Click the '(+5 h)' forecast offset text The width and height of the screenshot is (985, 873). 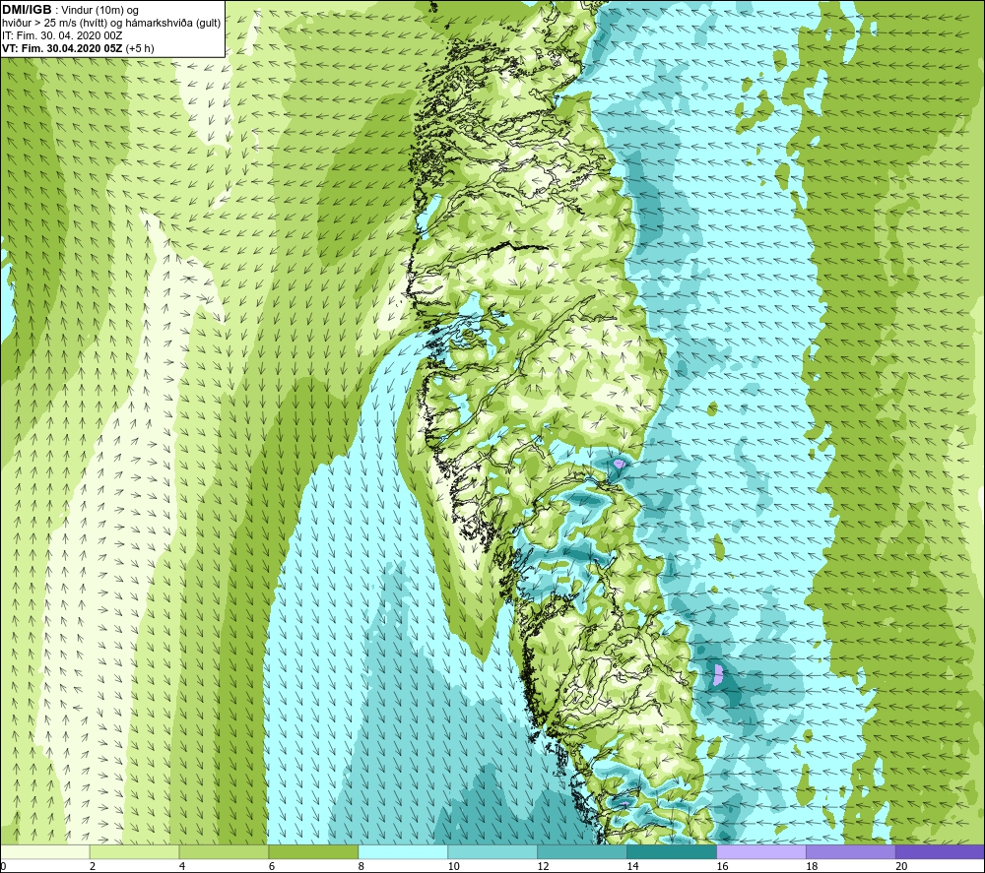tap(140, 48)
